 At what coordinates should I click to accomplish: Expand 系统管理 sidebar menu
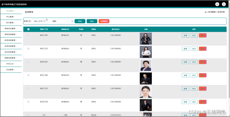[11, 69]
